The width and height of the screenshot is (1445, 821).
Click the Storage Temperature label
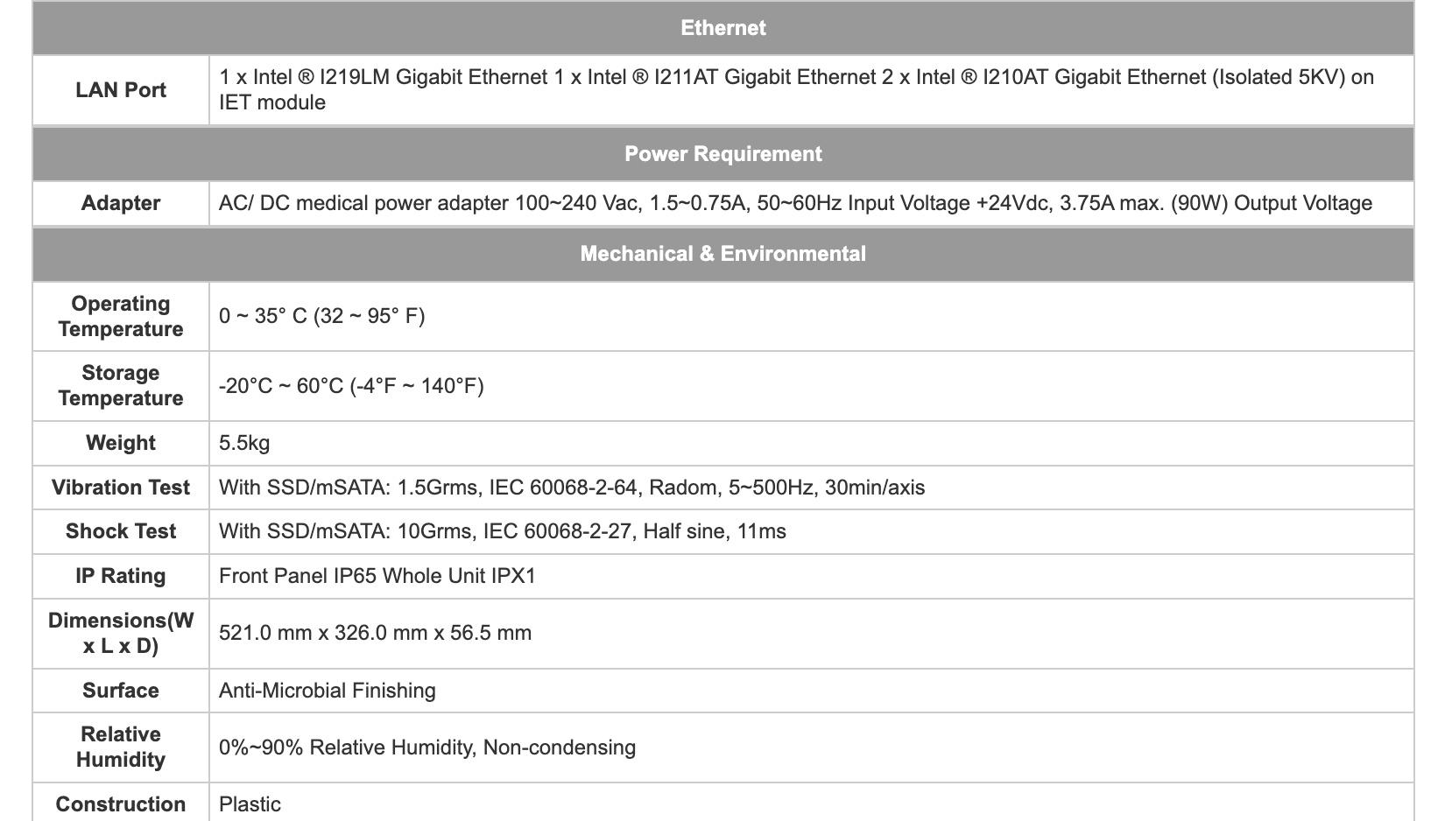click(x=121, y=386)
